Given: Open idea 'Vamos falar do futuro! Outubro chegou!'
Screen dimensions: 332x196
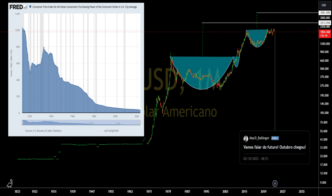Looking at the screenshot, I should (x=274, y=147).
